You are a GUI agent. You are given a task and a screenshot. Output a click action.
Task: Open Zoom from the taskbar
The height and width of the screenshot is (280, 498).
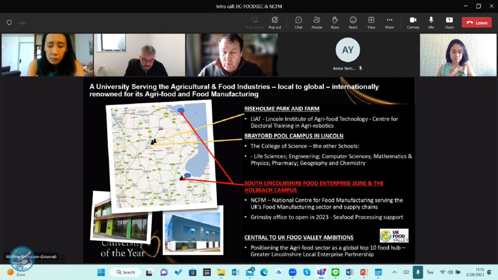coord(292,272)
